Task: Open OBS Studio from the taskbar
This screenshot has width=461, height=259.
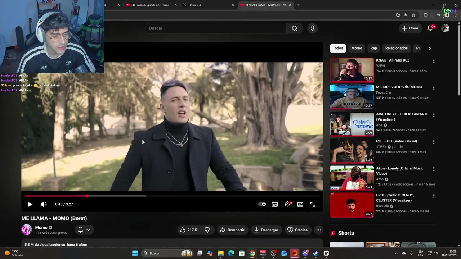Action: 273,253
